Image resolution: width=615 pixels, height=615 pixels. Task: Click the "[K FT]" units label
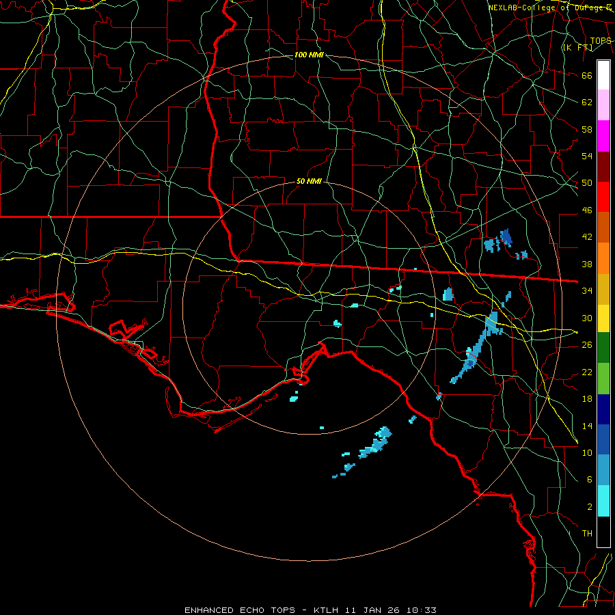(x=577, y=47)
